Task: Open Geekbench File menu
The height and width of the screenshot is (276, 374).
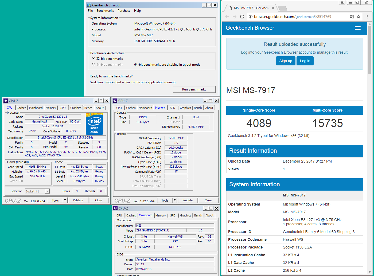Action: click(x=90, y=11)
